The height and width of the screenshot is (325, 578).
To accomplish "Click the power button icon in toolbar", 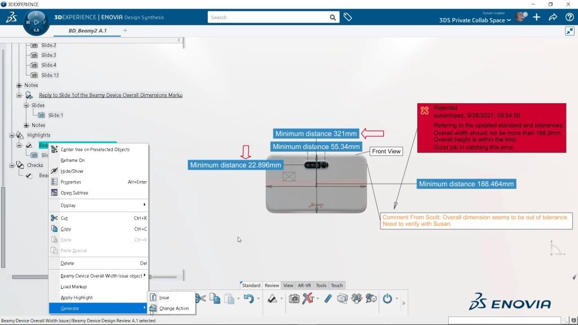I will click(x=387, y=298).
